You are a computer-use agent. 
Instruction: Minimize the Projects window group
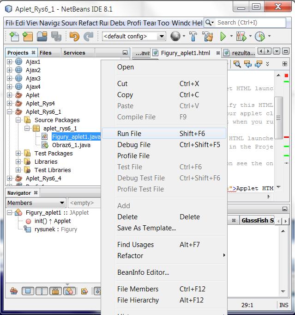(125, 53)
